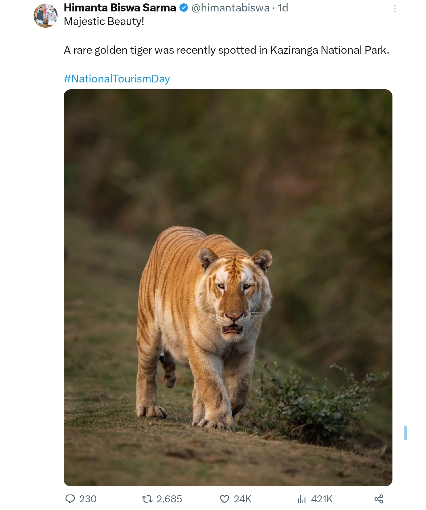Click the blue scrollbar indicator on right
This screenshot has height=510, width=426.
405,433
